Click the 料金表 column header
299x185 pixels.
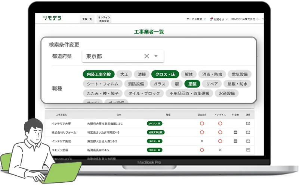pos(235,115)
